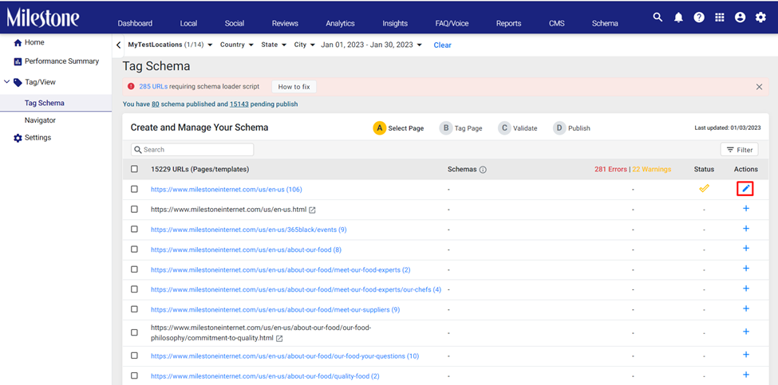Screen dimensions: 778x385
Task: Open Navigator in the sidebar
Action: (x=40, y=120)
